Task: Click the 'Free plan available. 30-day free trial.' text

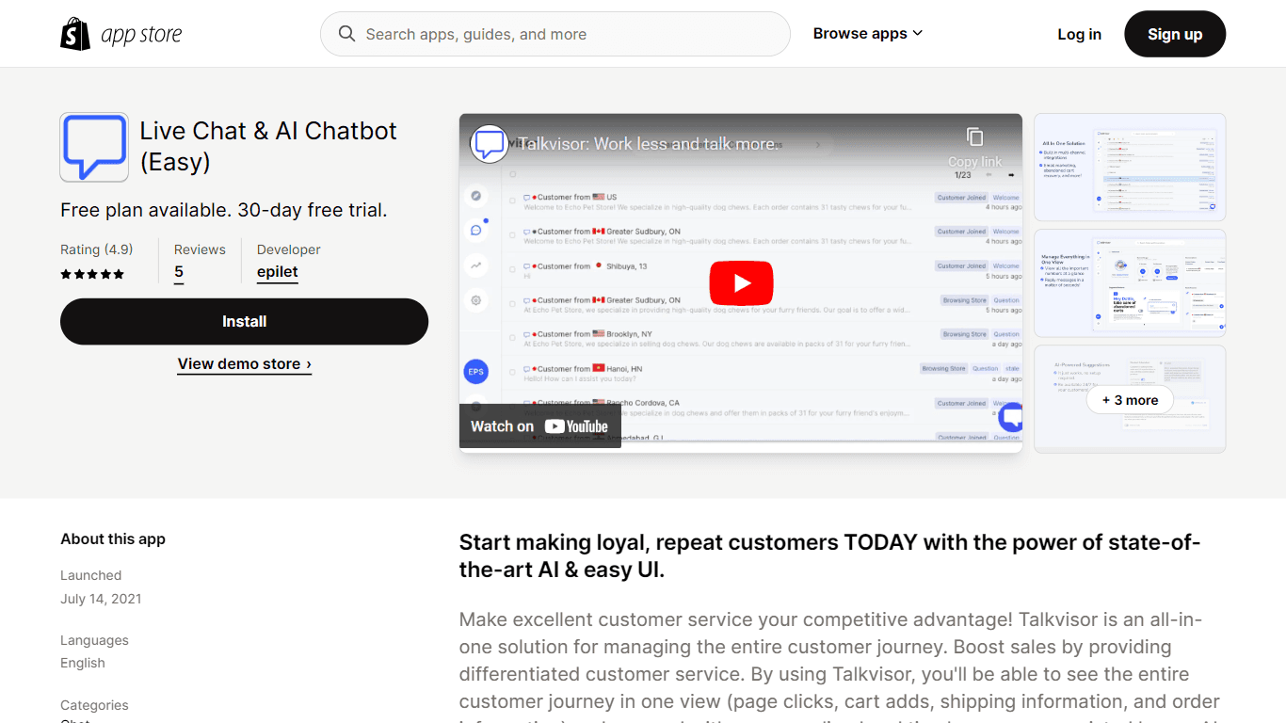Action: tap(224, 210)
